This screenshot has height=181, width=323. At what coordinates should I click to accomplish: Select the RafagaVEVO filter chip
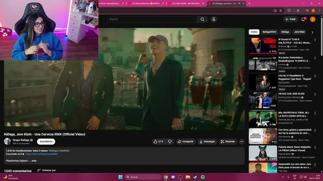[x=269, y=32]
